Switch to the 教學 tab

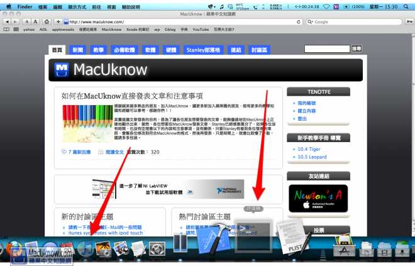tap(99, 50)
